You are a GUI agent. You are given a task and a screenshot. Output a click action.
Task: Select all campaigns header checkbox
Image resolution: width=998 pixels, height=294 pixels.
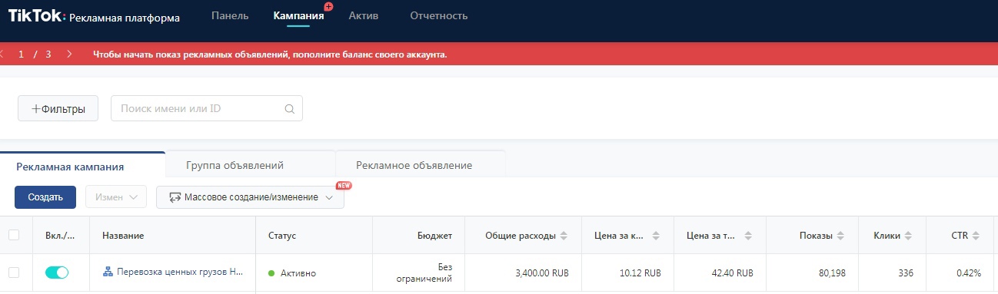click(x=14, y=235)
